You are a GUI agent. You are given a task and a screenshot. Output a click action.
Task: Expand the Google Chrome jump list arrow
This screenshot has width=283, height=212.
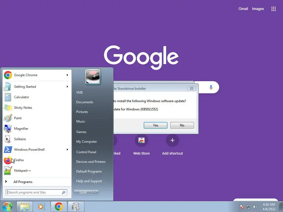click(67, 75)
